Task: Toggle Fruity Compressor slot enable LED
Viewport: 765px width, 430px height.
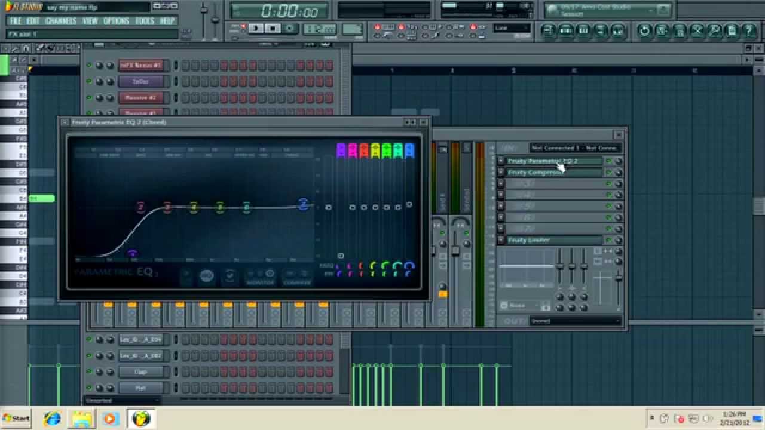Action: (608, 173)
